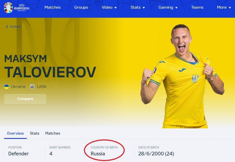The image size is (235, 162).
Task: Open the Gaming dropdown menu
Action: (168, 7)
